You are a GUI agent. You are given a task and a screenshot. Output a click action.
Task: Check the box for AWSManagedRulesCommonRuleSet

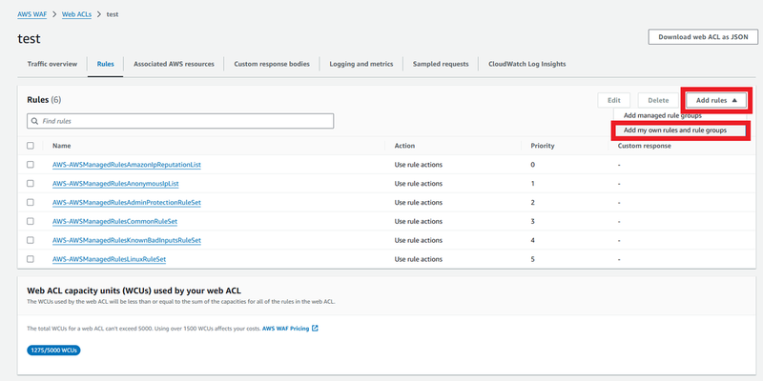tap(31, 221)
